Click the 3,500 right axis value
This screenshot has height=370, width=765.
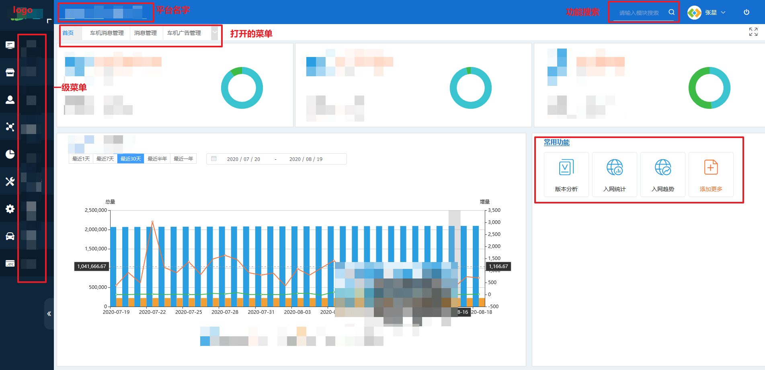pyautogui.click(x=494, y=210)
